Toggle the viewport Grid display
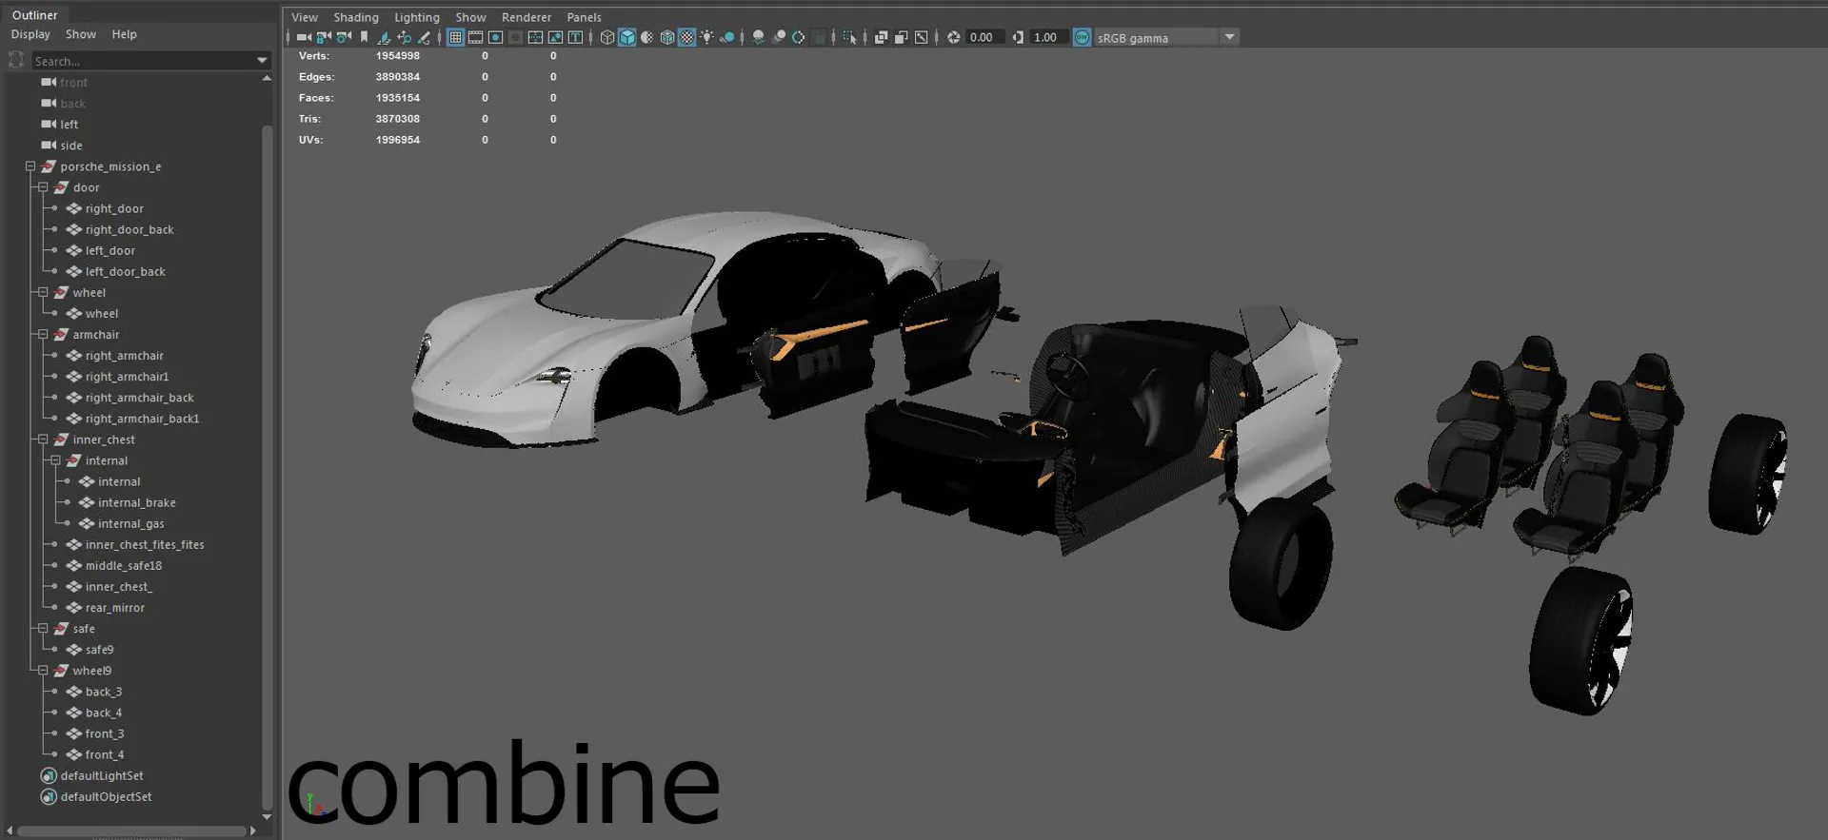The image size is (1828, 840). [455, 37]
